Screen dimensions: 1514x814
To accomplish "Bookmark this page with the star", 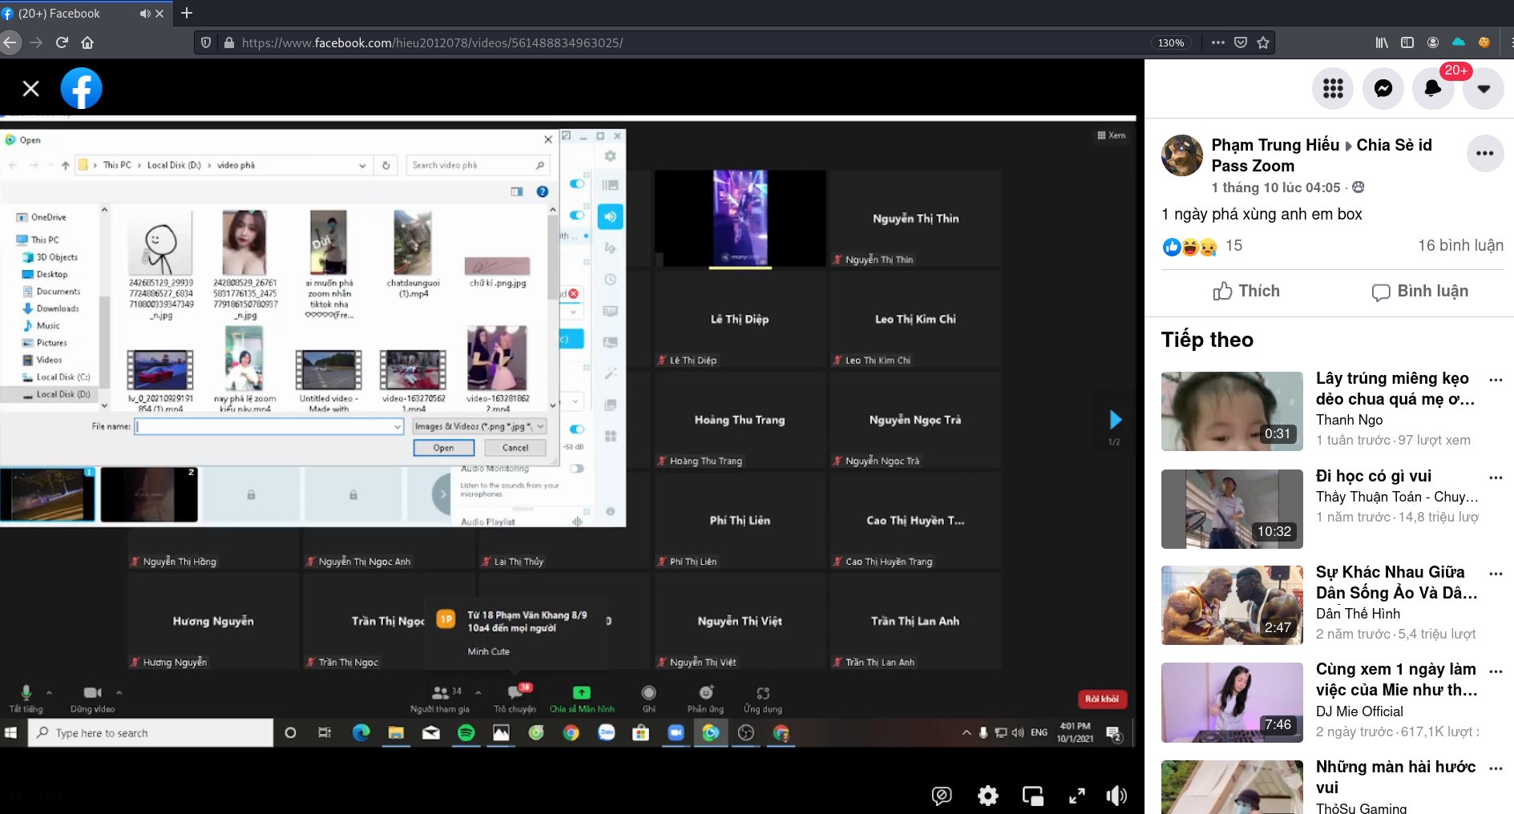I will (1263, 42).
